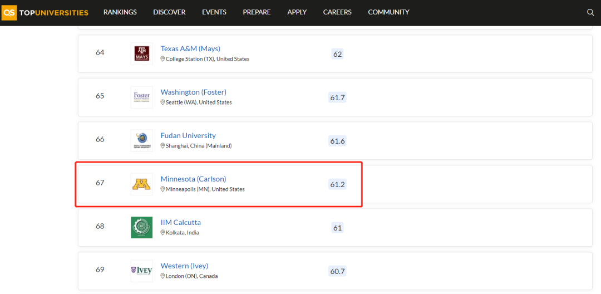This screenshot has height=294, width=601.
Task: Click the 61.2 score for Minnesota
Action: pos(337,184)
